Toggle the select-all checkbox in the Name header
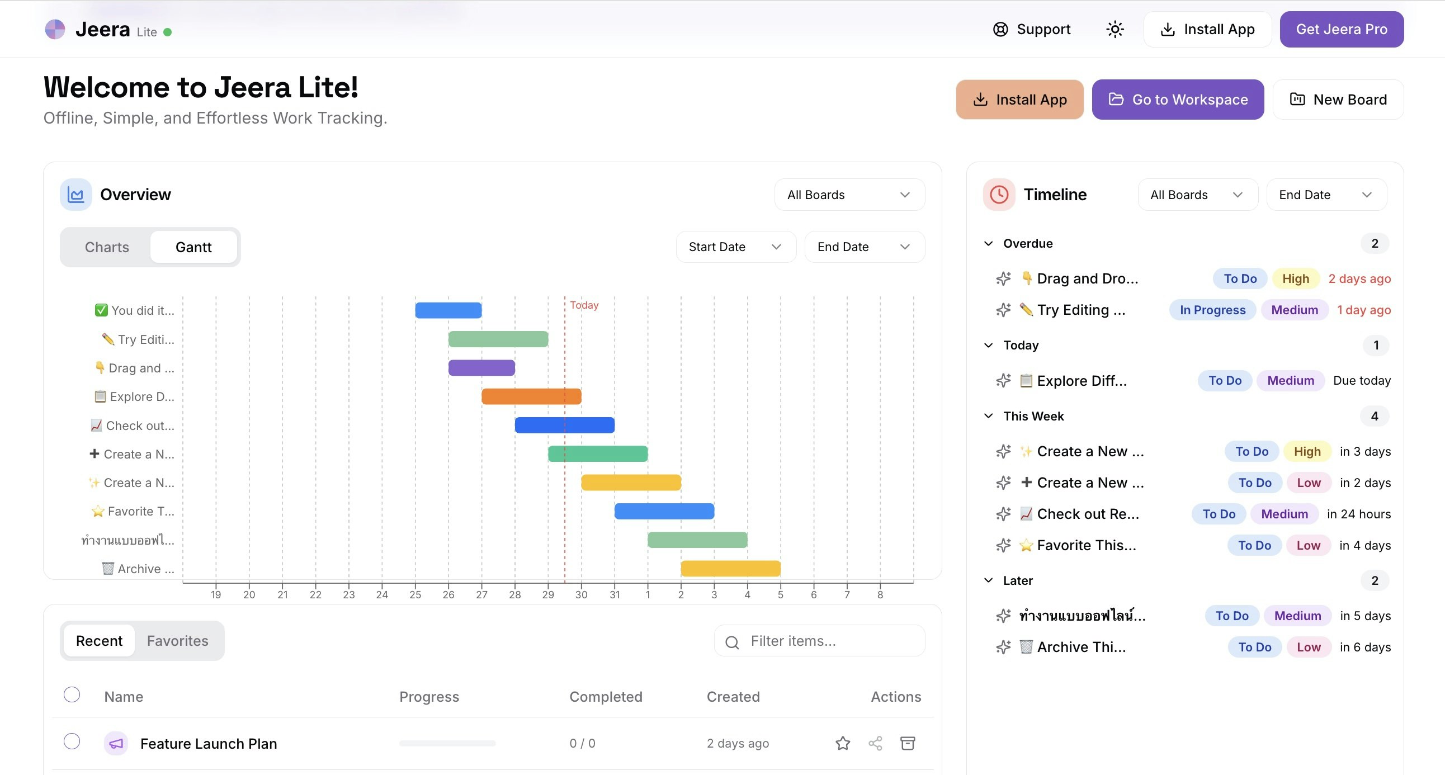The width and height of the screenshot is (1445, 775). 72,695
